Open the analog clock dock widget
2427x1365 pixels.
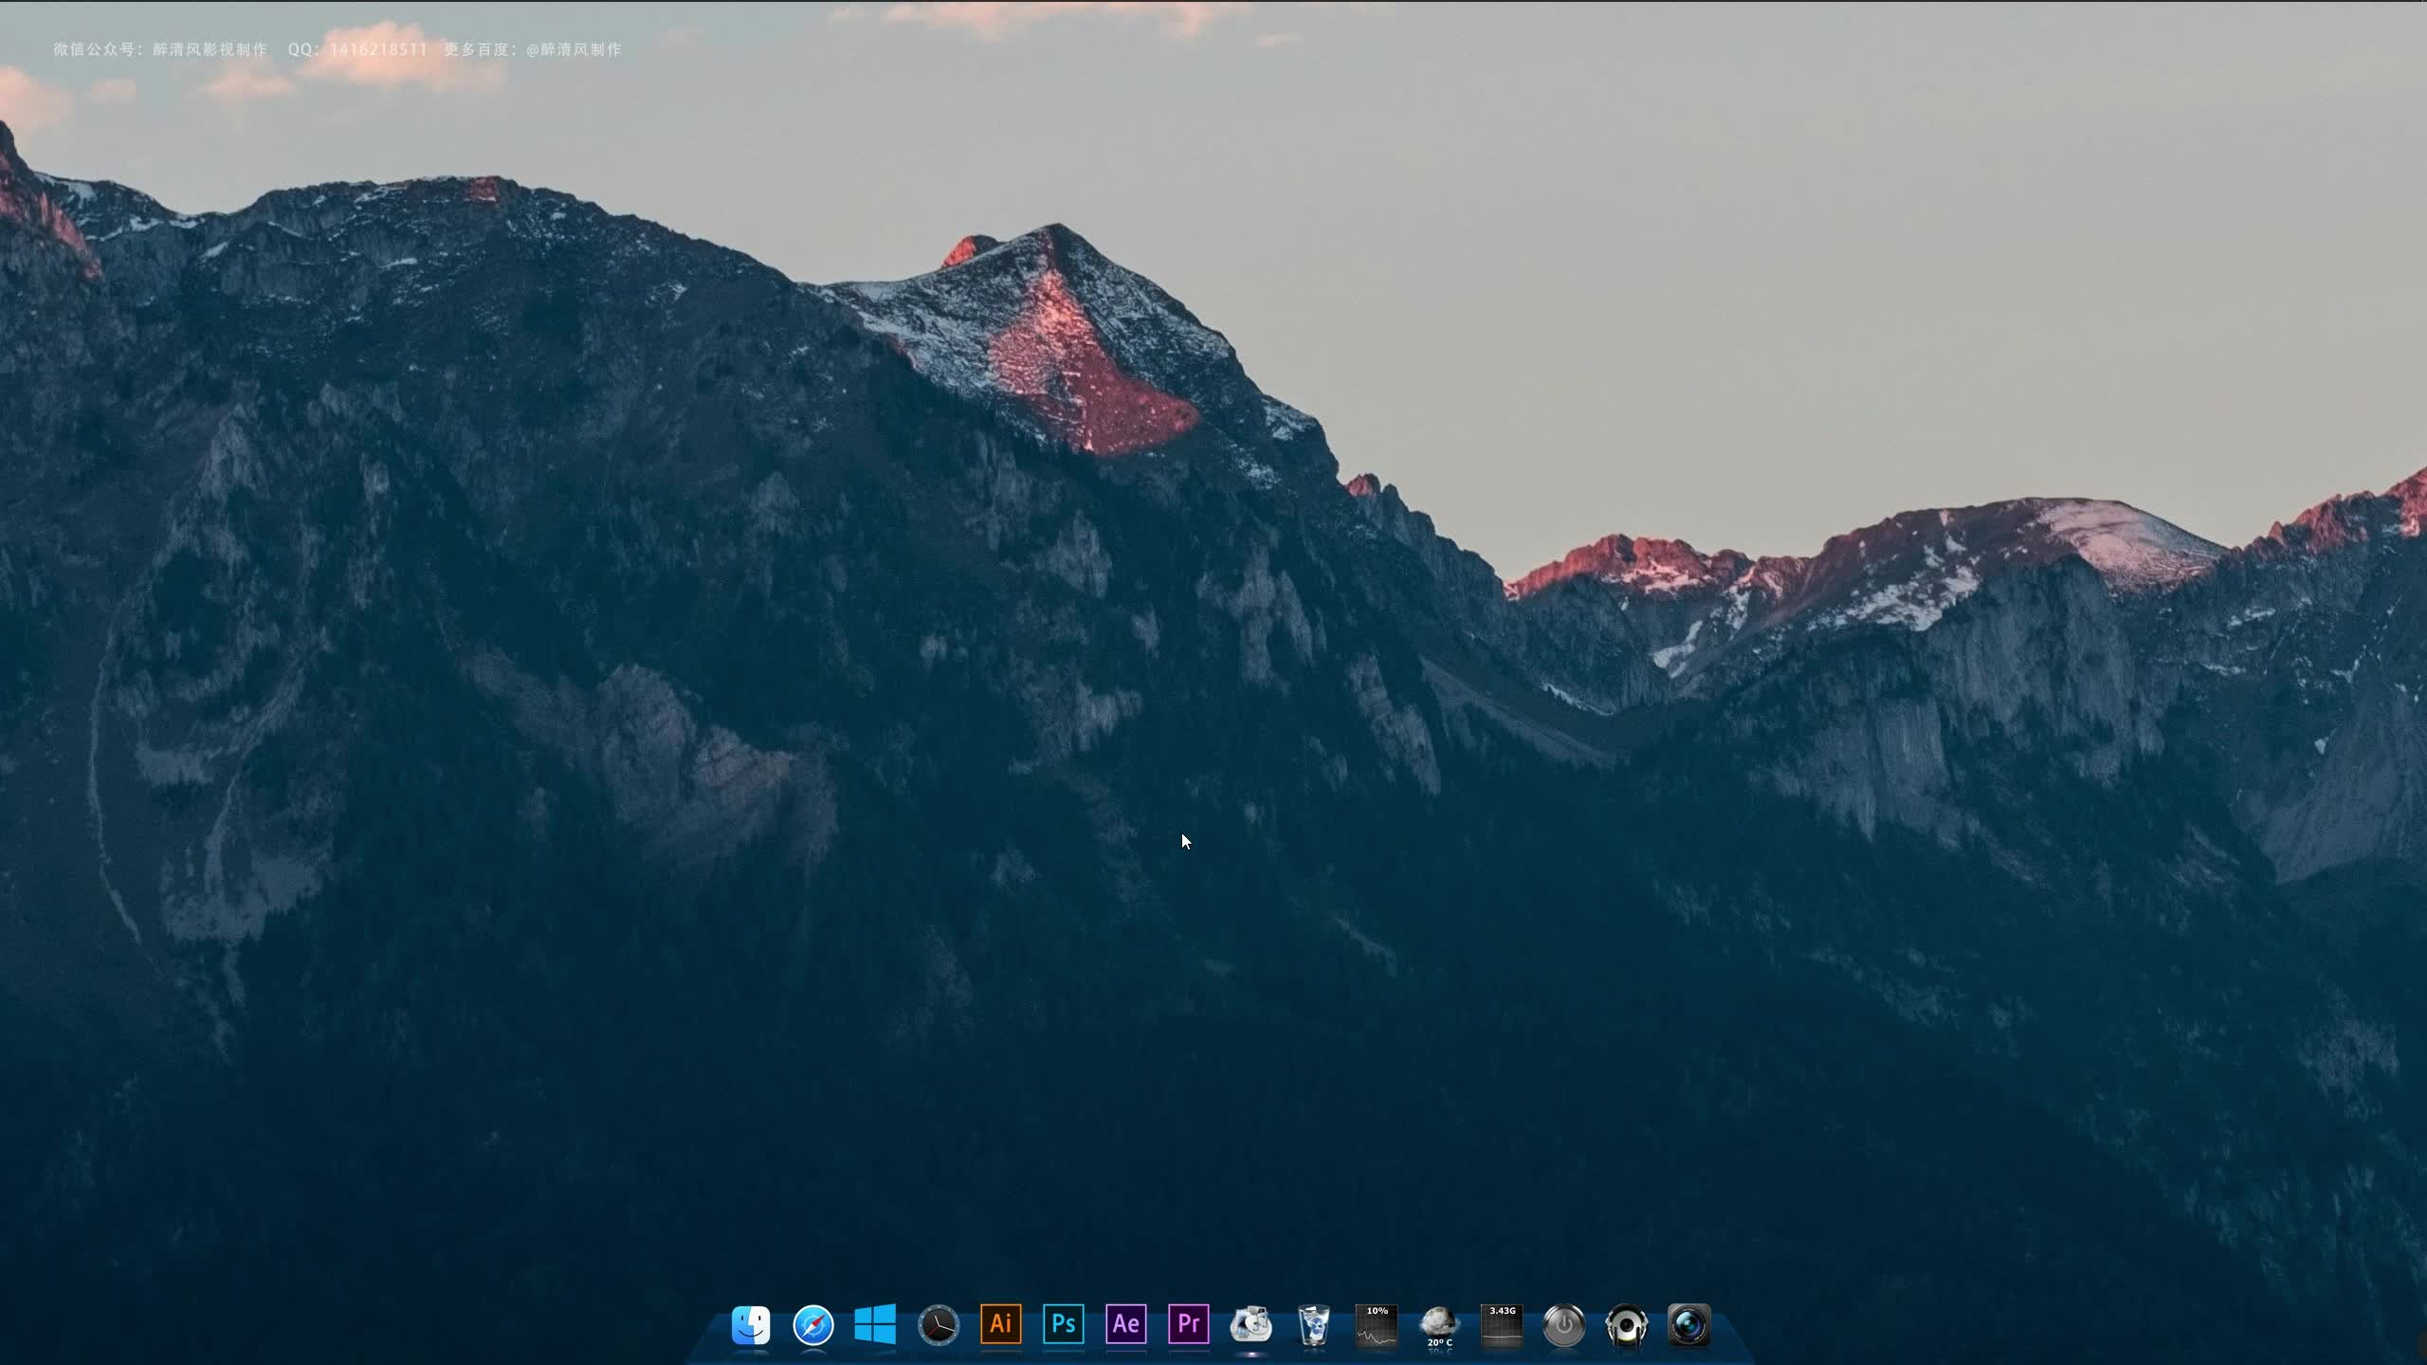click(x=939, y=1324)
